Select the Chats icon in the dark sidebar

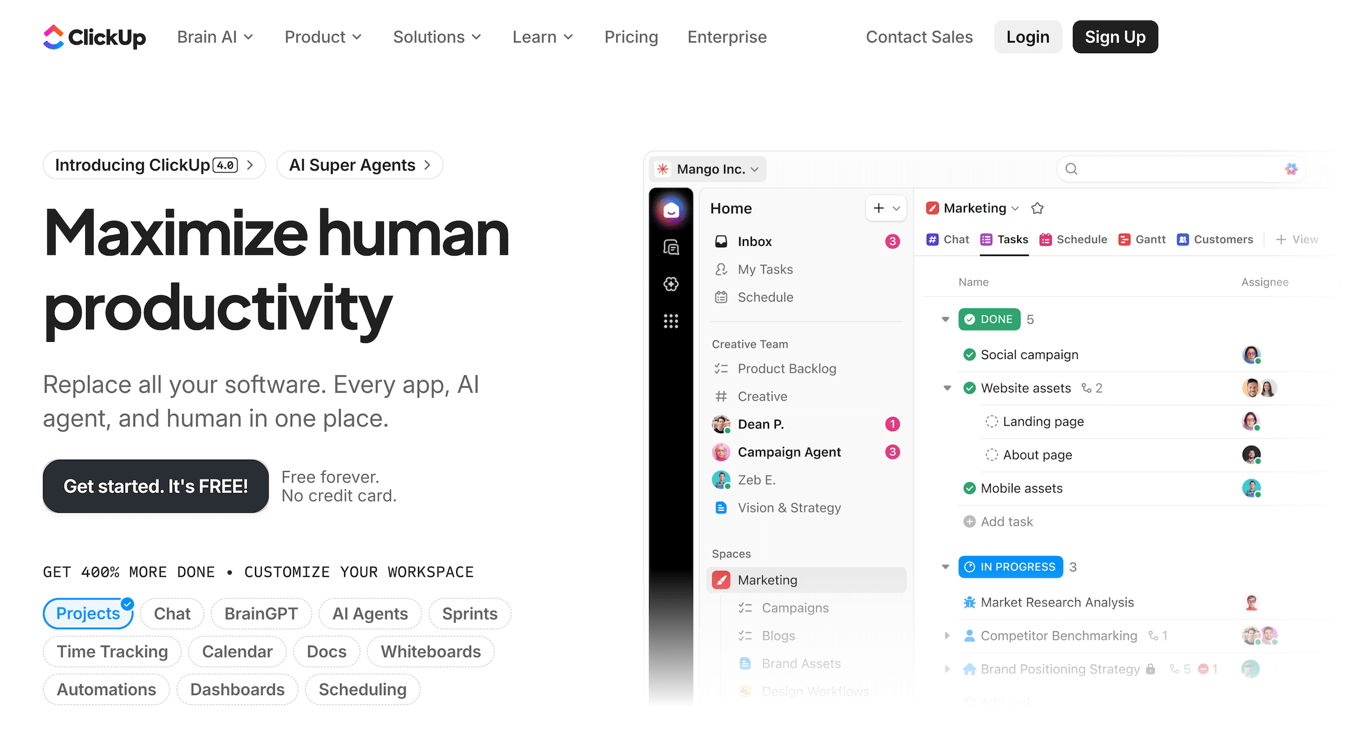click(x=671, y=247)
